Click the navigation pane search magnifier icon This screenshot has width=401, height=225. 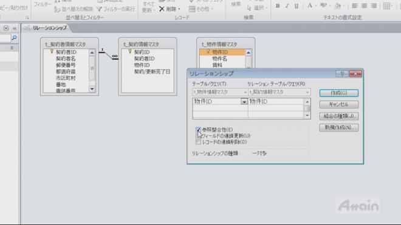14,38
